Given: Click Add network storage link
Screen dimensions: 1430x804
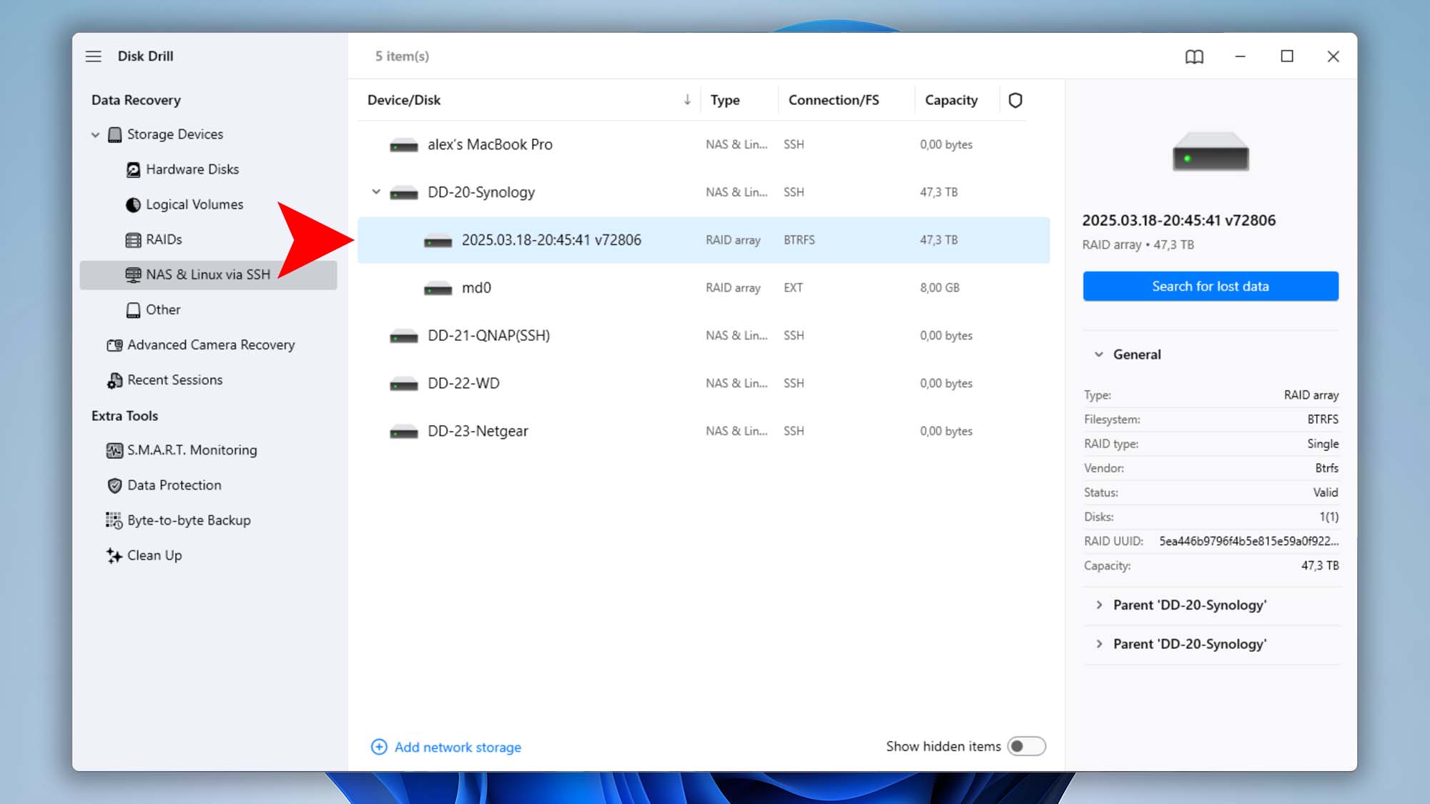Looking at the screenshot, I should pyautogui.click(x=458, y=747).
